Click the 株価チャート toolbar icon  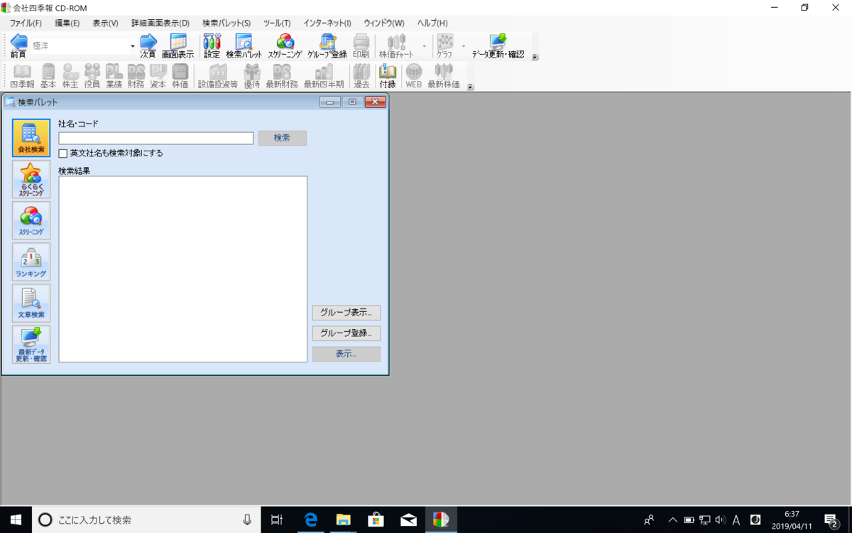click(x=396, y=45)
